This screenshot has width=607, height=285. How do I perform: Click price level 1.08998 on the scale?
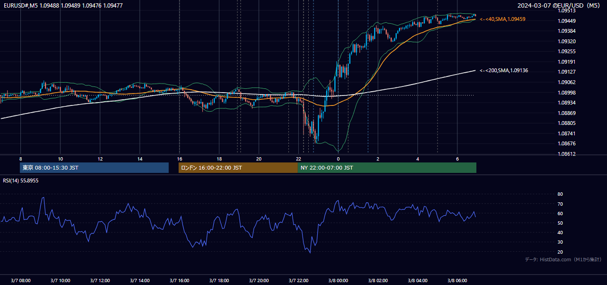(x=567, y=93)
